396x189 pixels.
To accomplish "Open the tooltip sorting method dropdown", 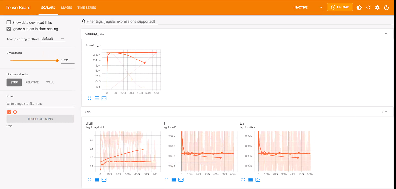I will [x=53, y=39].
